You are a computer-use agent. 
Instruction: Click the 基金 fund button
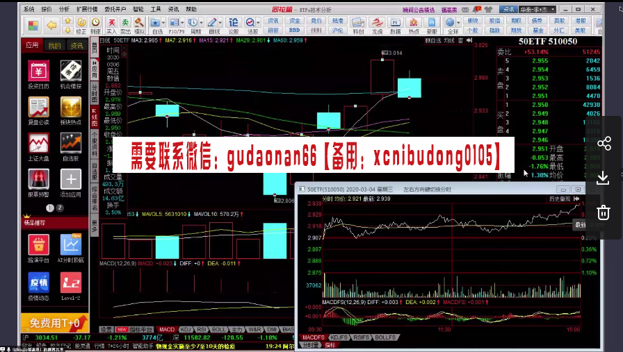[537, 30]
